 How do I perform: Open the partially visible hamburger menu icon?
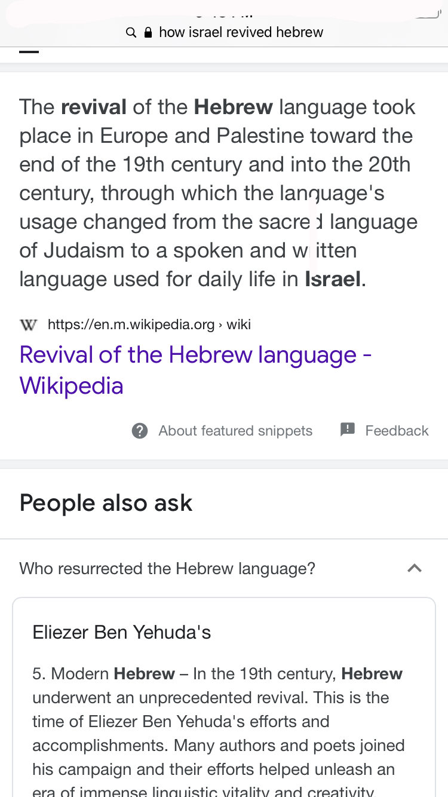[x=29, y=51]
